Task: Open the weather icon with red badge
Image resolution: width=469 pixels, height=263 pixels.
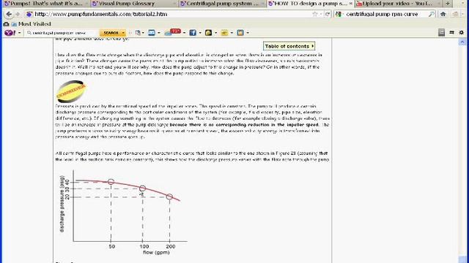Action: coord(173,32)
